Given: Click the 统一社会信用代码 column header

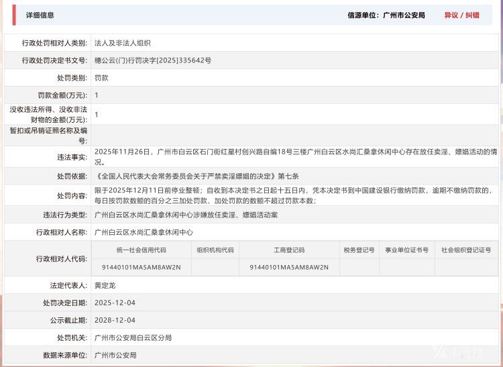Looking at the screenshot, I should click(x=141, y=250).
